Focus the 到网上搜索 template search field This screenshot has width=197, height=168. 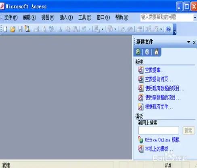click(x=159, y=130)
